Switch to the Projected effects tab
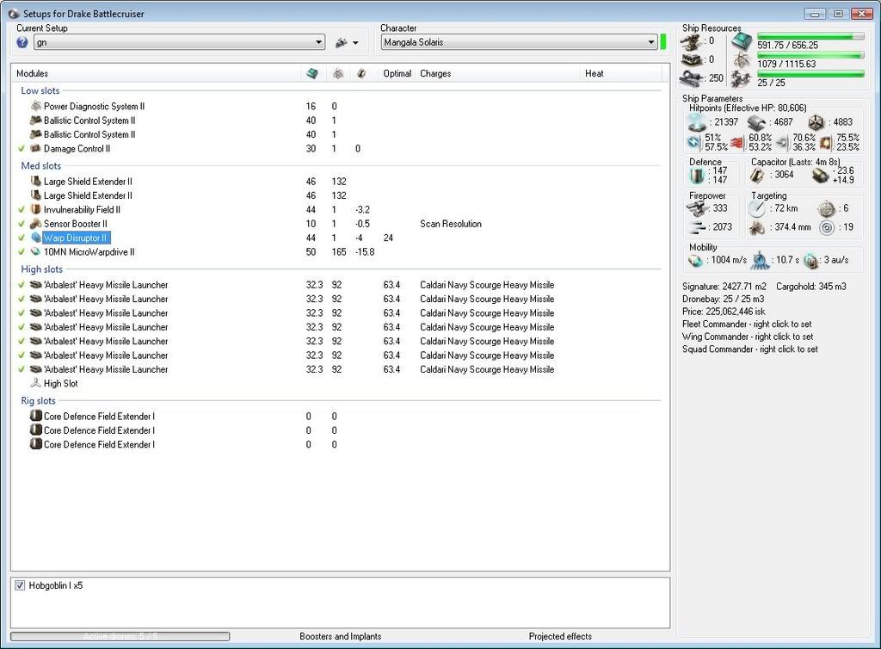The width and height of the screenshot is (881, 649). [560, 636]
